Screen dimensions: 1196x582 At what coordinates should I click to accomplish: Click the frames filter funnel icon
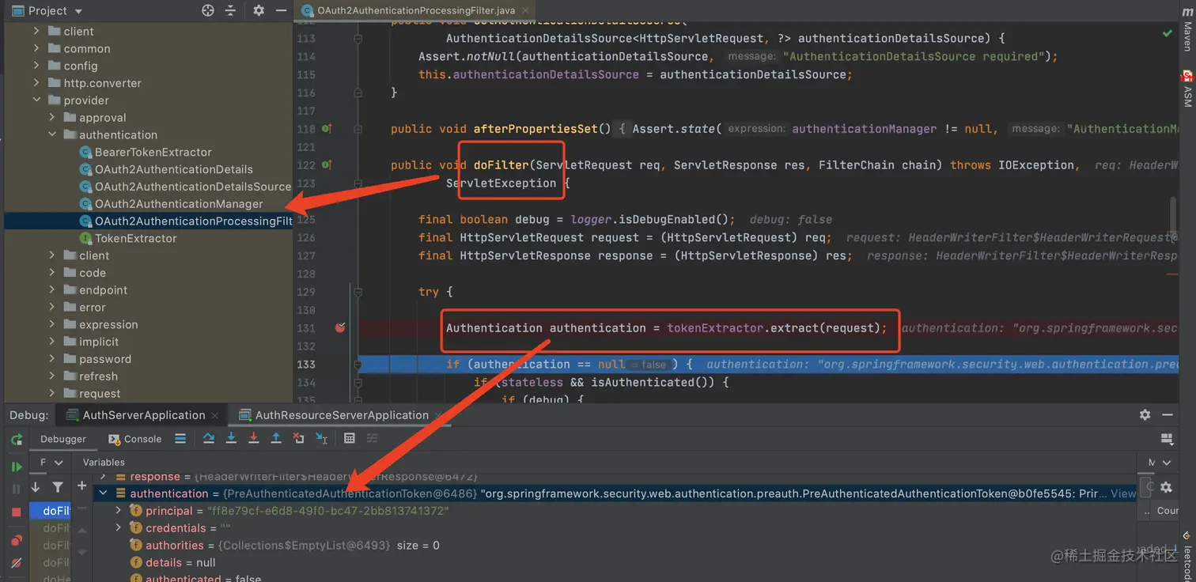tap(58, 487)
